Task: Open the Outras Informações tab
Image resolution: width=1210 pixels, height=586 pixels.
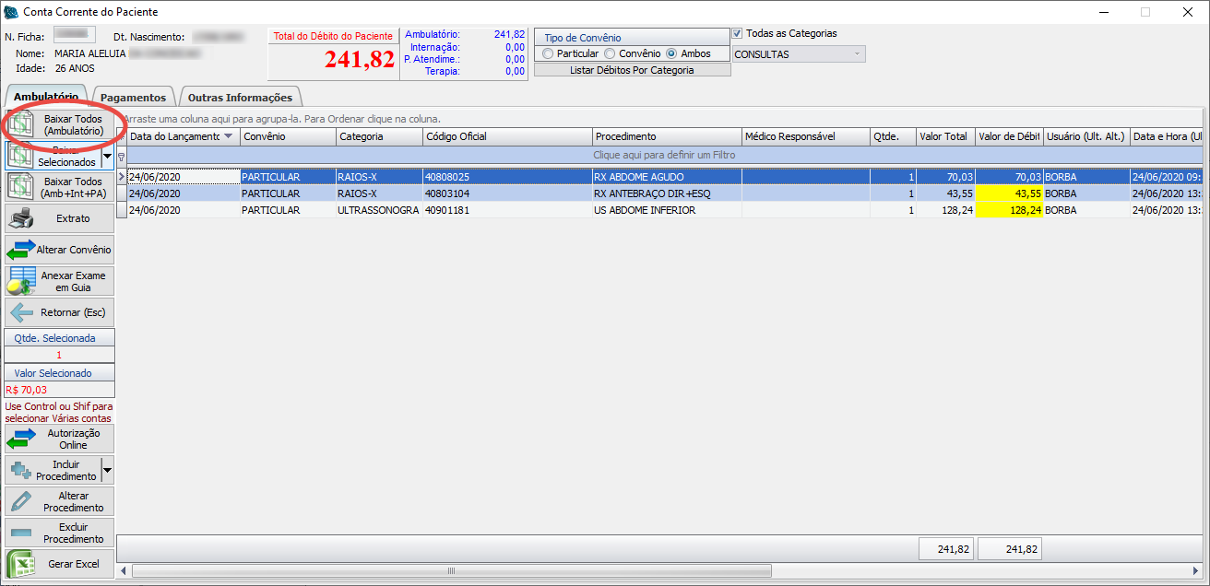Action: click(x=240, y=97)
